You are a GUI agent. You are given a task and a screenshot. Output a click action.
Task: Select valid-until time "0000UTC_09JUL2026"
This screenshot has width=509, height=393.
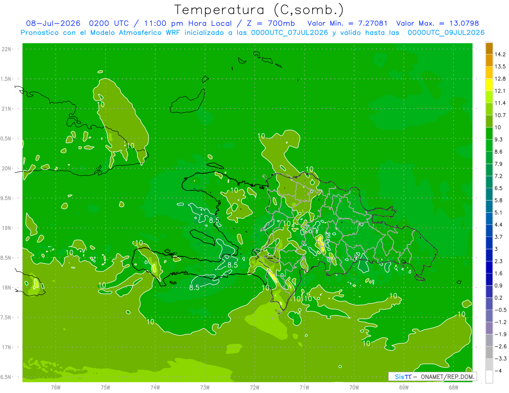(x=446, y=33)
